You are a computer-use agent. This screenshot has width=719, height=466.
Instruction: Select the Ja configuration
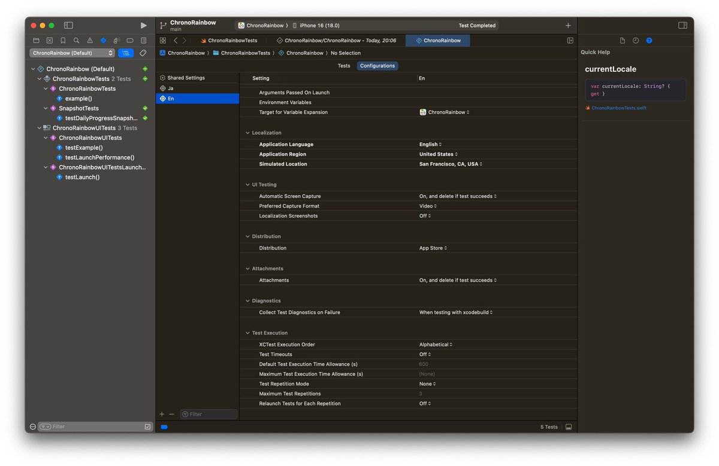198,88
